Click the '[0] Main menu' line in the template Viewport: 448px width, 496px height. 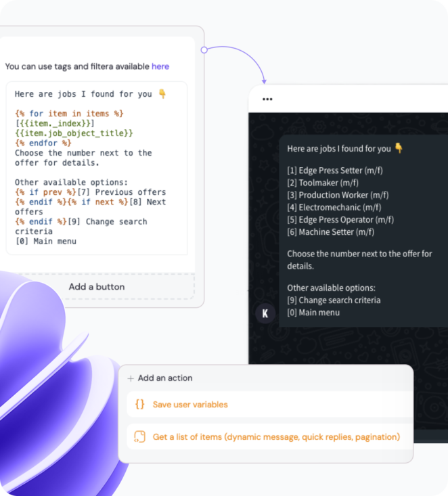coord(46,242)
